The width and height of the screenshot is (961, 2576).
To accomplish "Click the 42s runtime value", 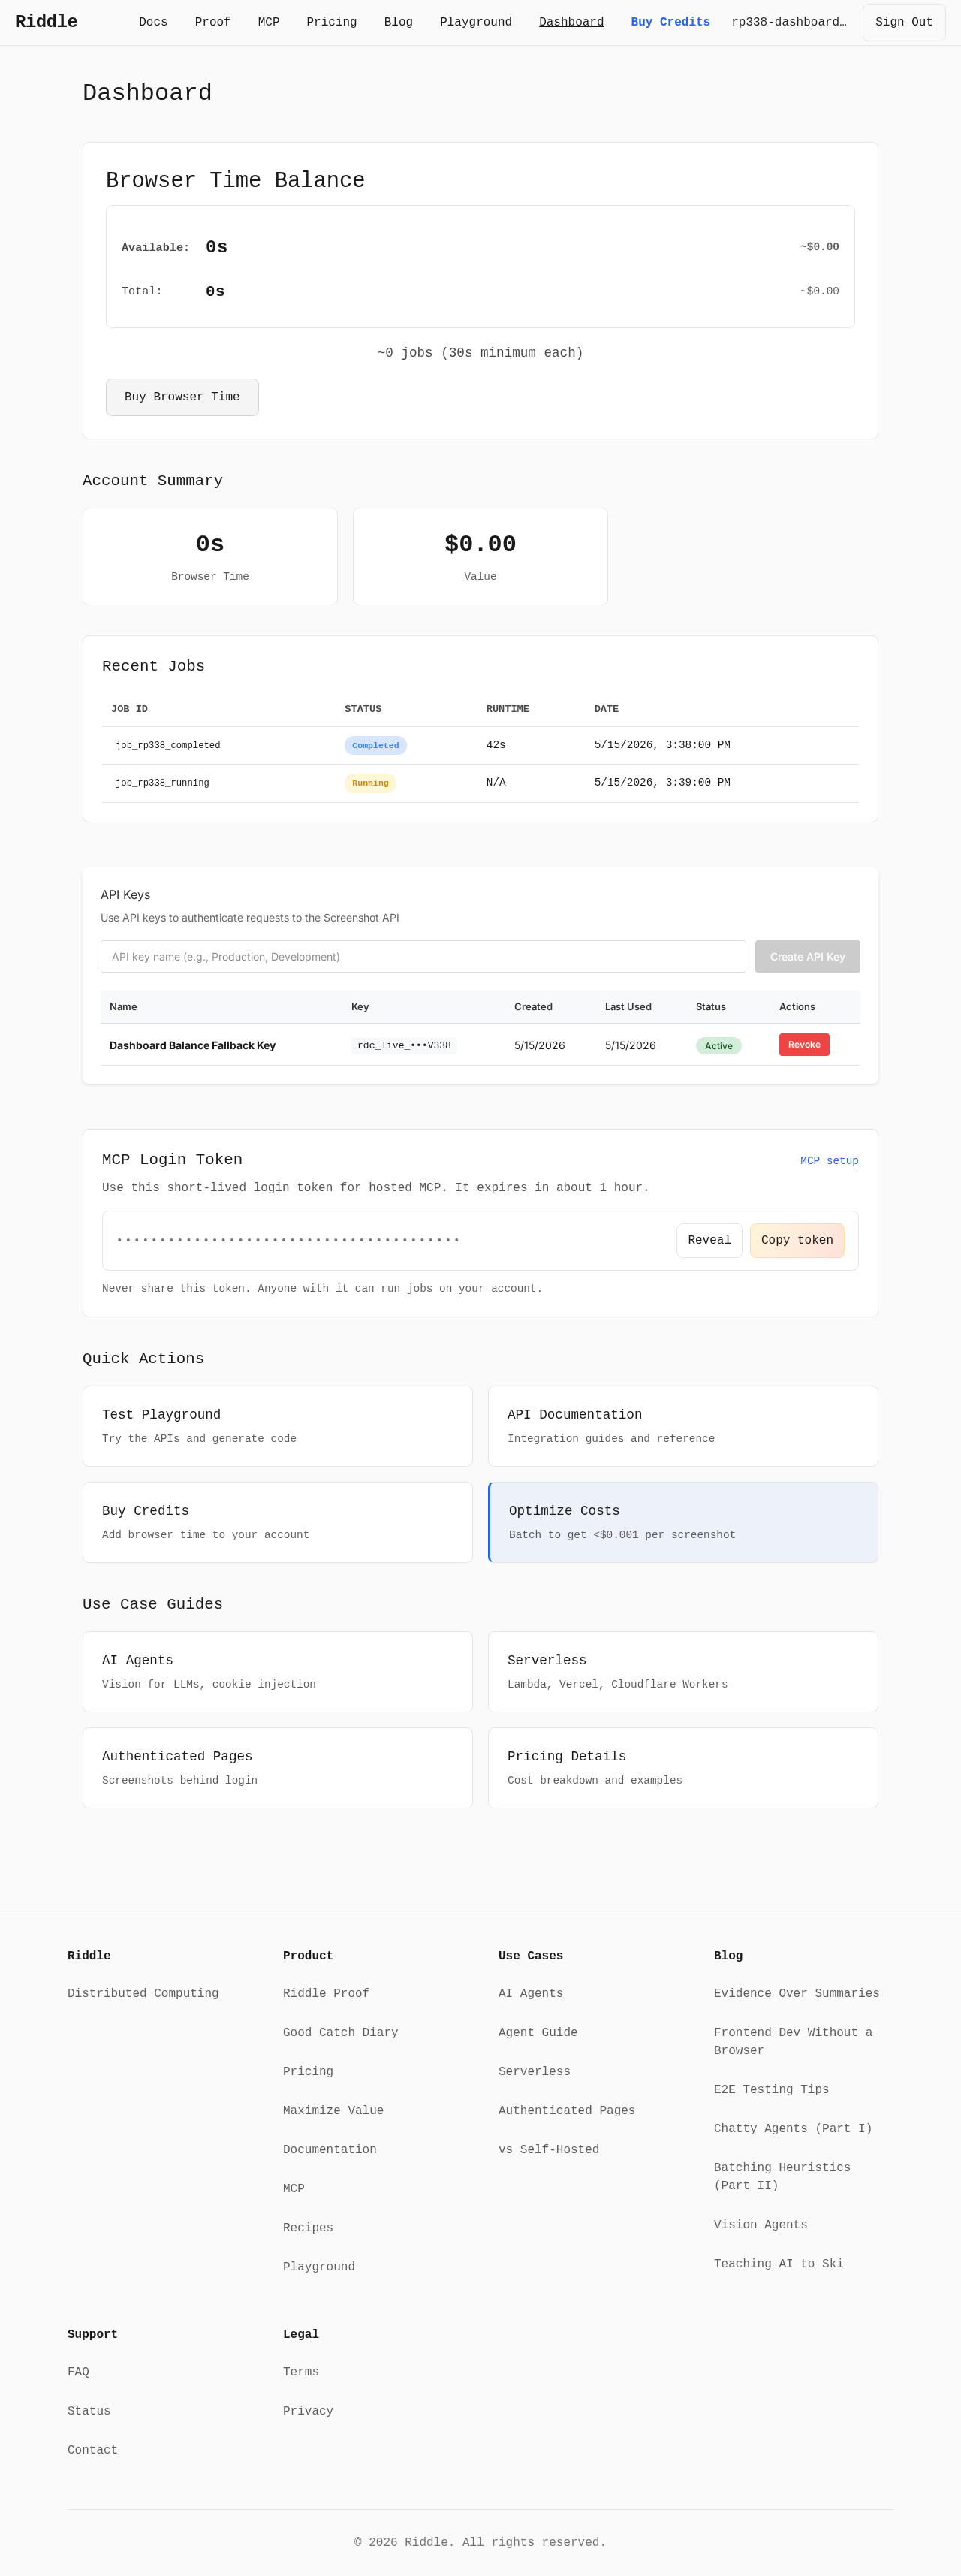I will click(496, 745).
